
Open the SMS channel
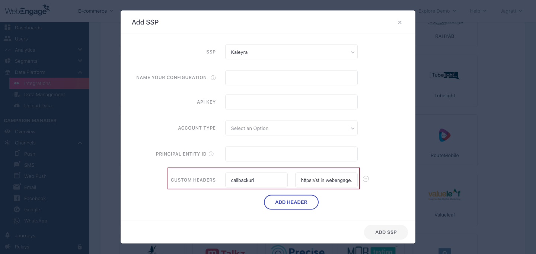point(29,165)
